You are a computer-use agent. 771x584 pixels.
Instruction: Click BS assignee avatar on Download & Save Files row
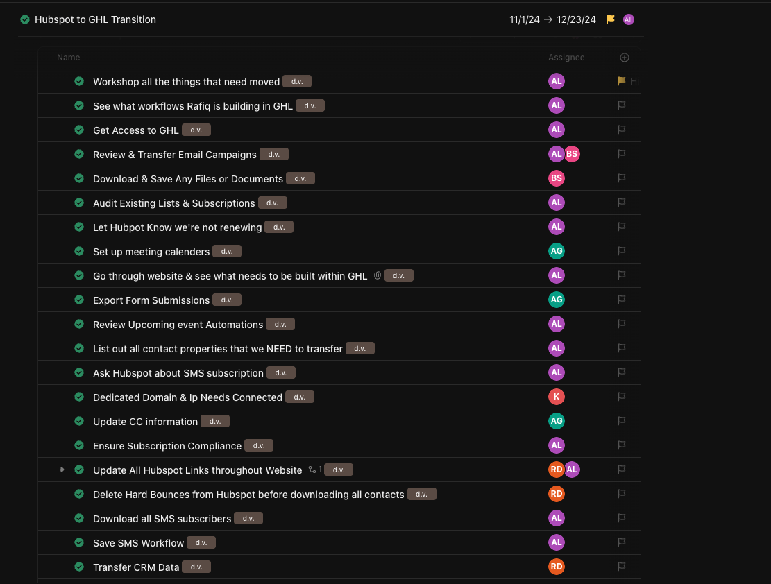[x=556, y=178]
